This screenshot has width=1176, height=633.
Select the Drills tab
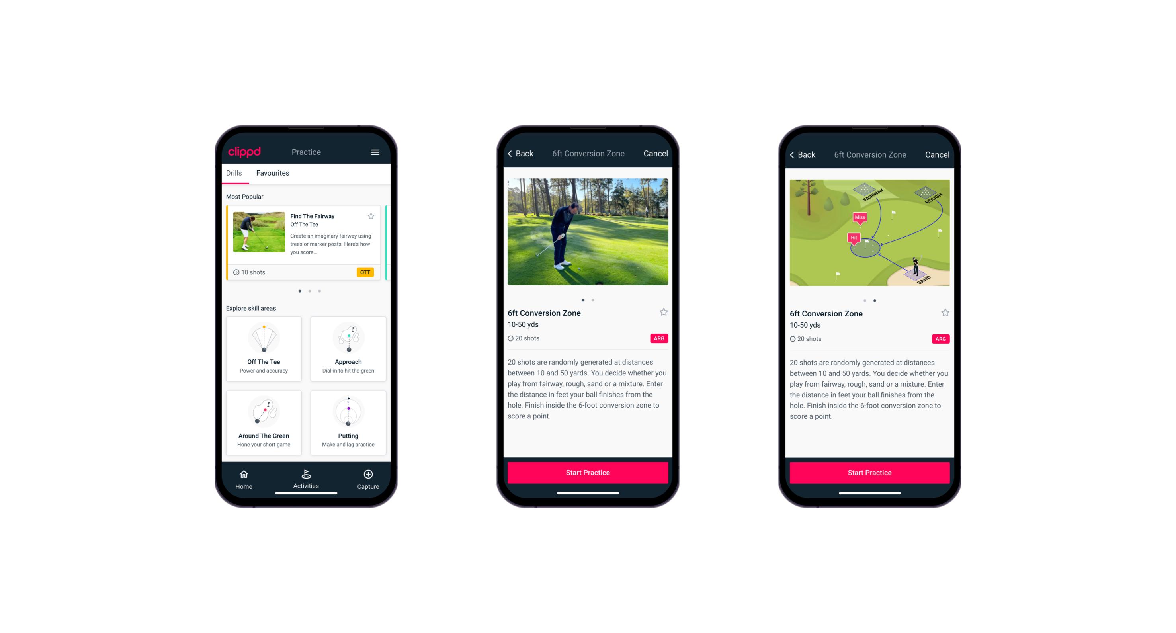point(234,174)
